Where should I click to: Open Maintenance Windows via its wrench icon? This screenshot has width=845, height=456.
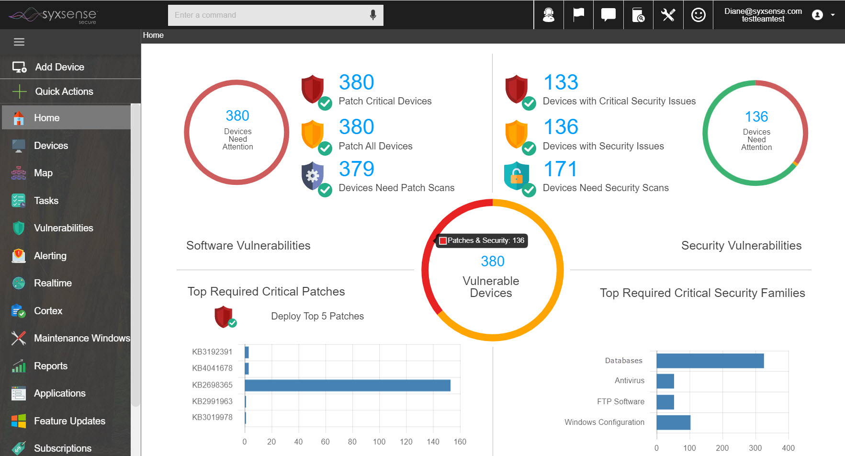click(x=18, y=338)
